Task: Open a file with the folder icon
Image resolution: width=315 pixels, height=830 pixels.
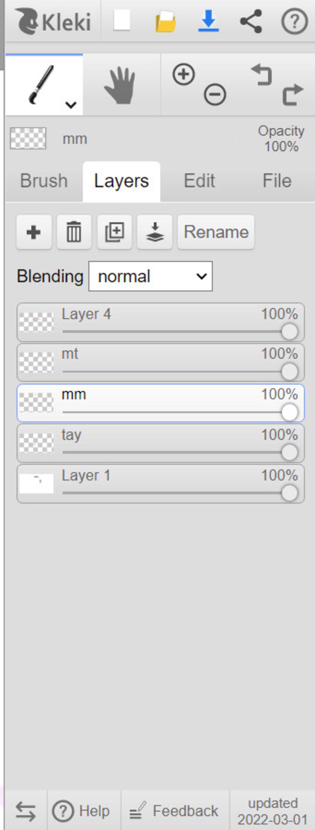Action: click(x=166, y=22)
